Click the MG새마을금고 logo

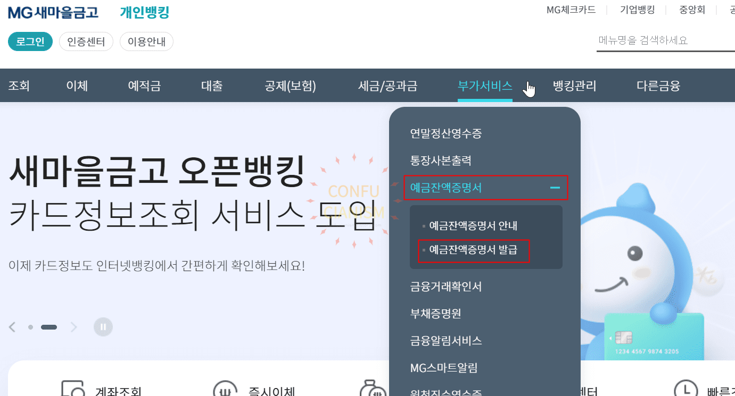click(x=53, y=12)
